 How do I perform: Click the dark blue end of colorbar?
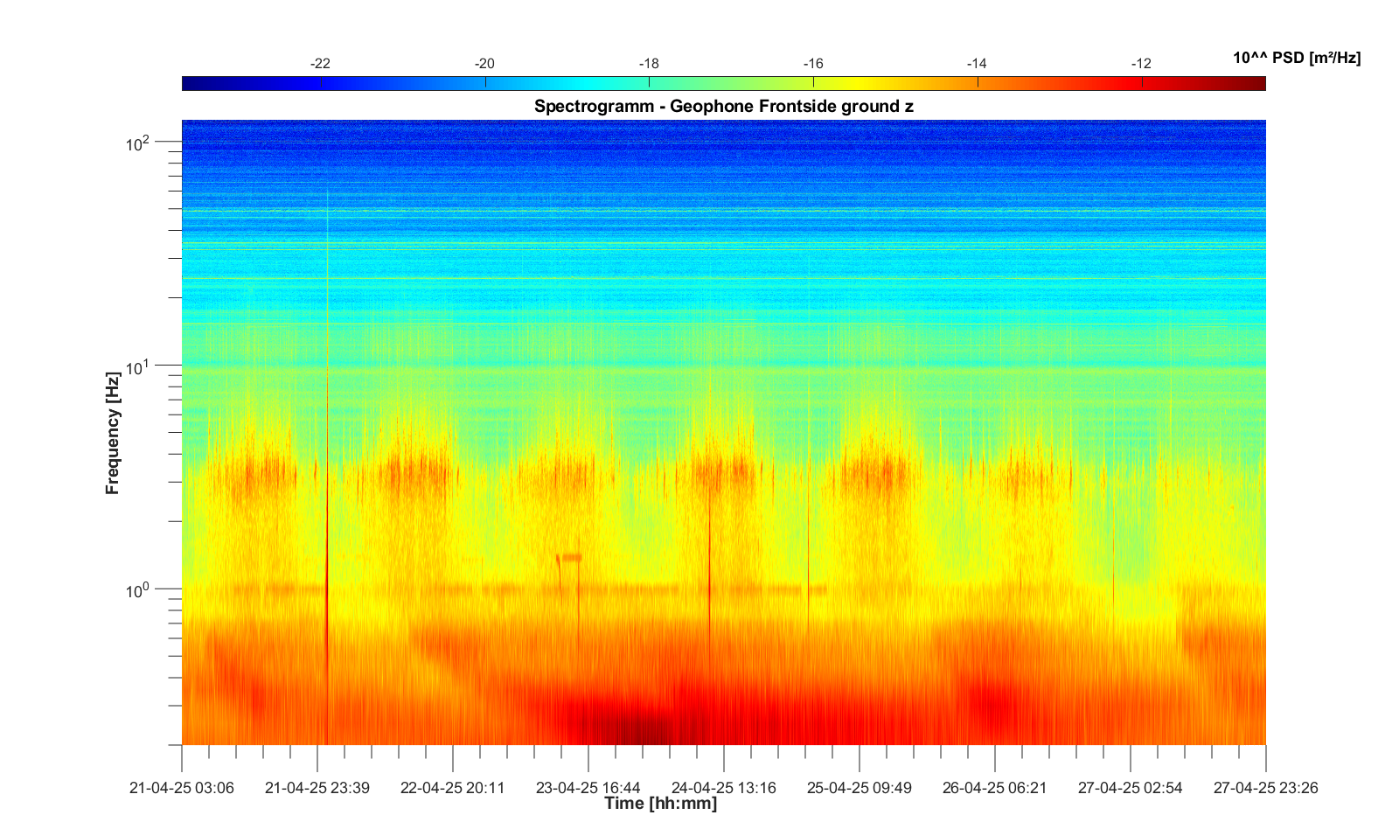tap(191, 83)
